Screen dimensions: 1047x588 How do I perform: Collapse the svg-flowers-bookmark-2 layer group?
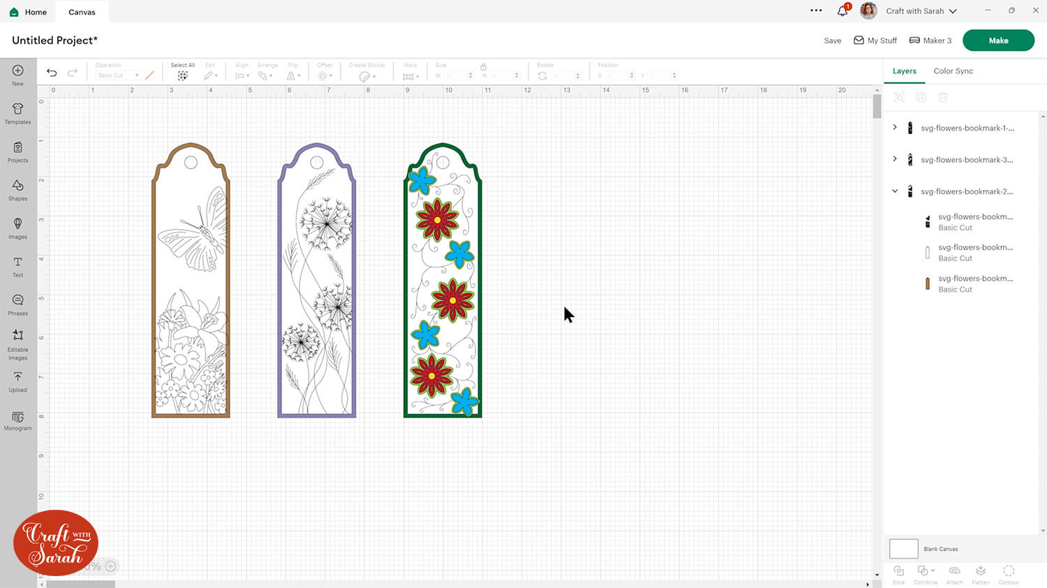coord(895,191)
